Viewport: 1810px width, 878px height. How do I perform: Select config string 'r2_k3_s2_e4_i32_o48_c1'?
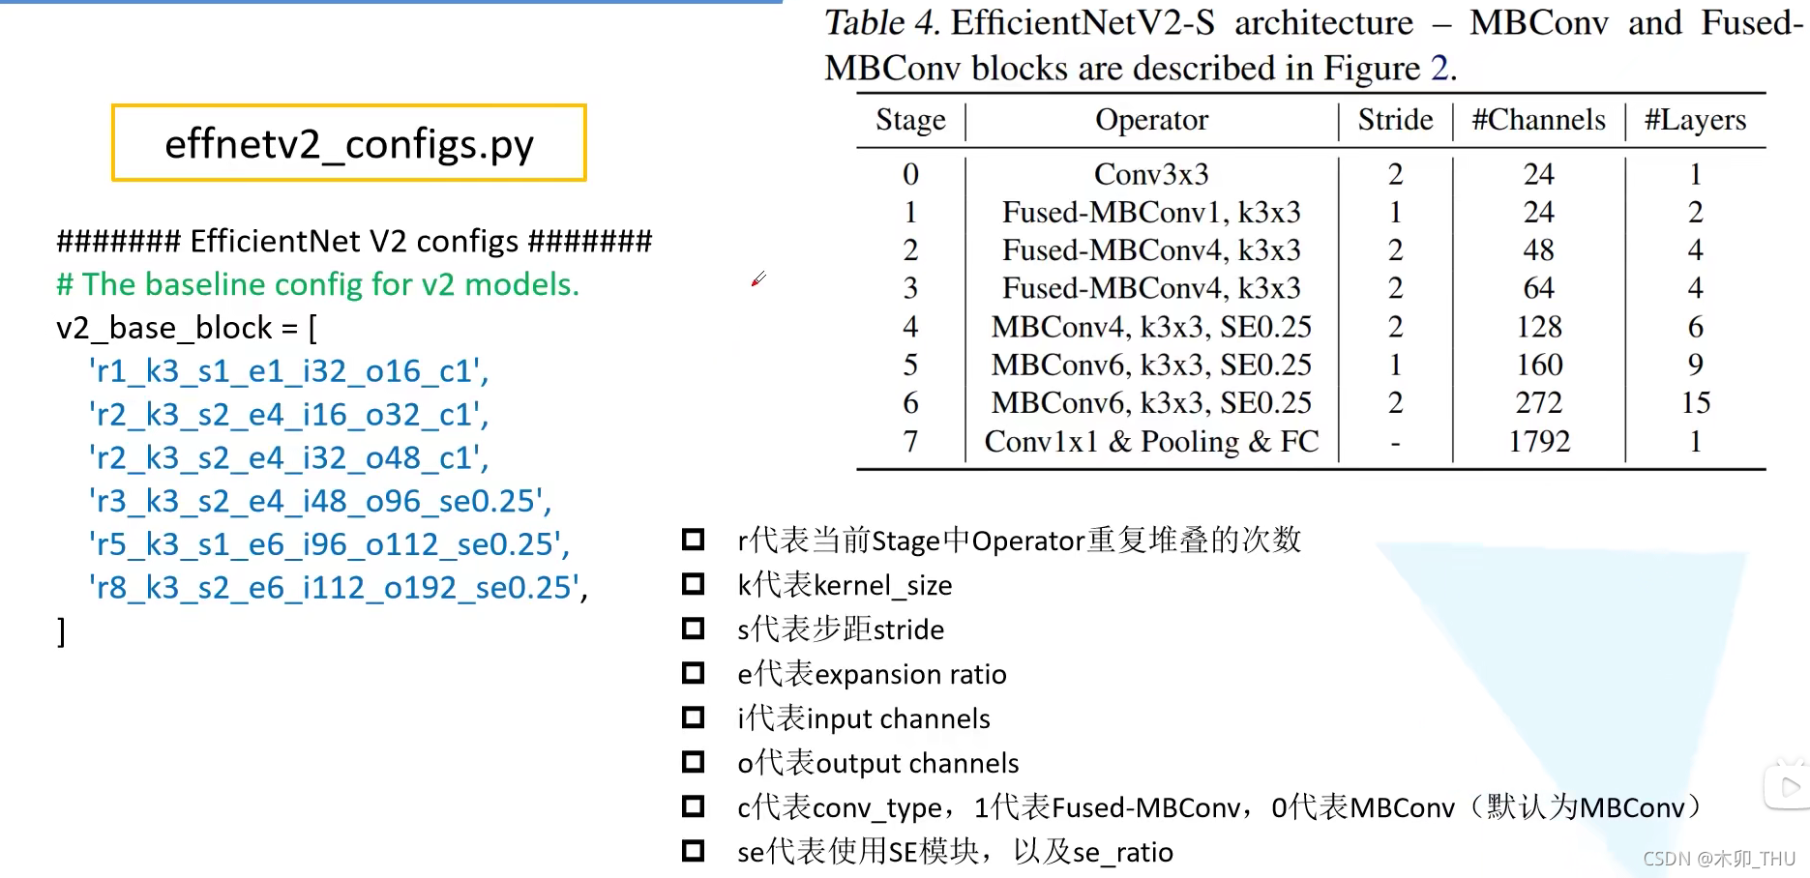(x=288, y=458)
